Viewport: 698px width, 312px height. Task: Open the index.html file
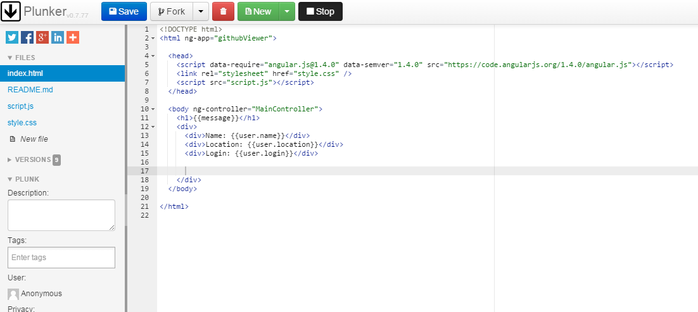[62, 73]
